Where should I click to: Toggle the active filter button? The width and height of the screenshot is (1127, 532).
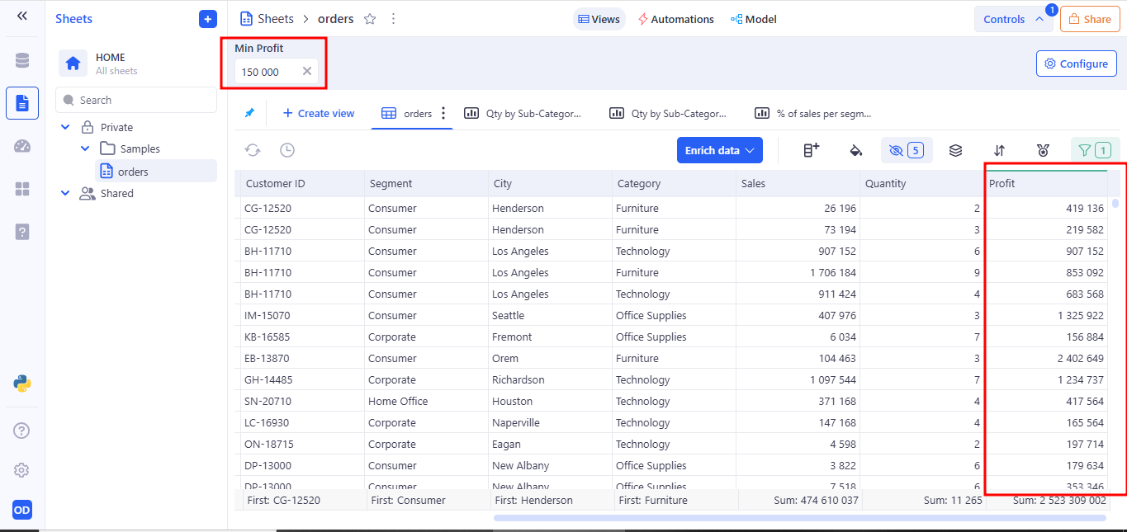click(x=1095, y=150)
